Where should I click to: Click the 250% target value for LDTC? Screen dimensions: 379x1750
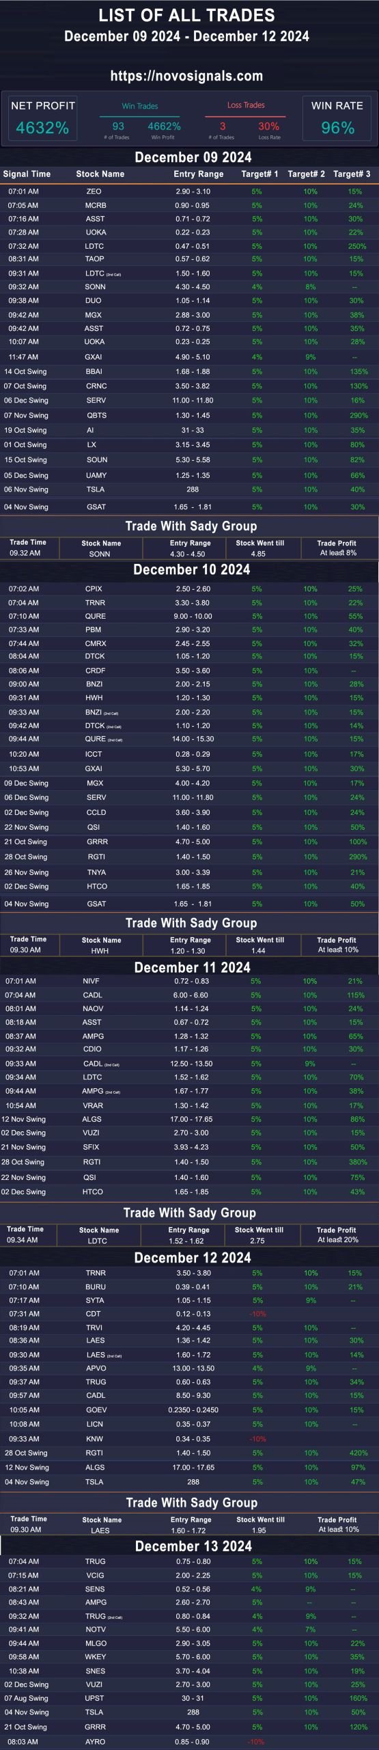pyautogui.click(x=357, y=246)
